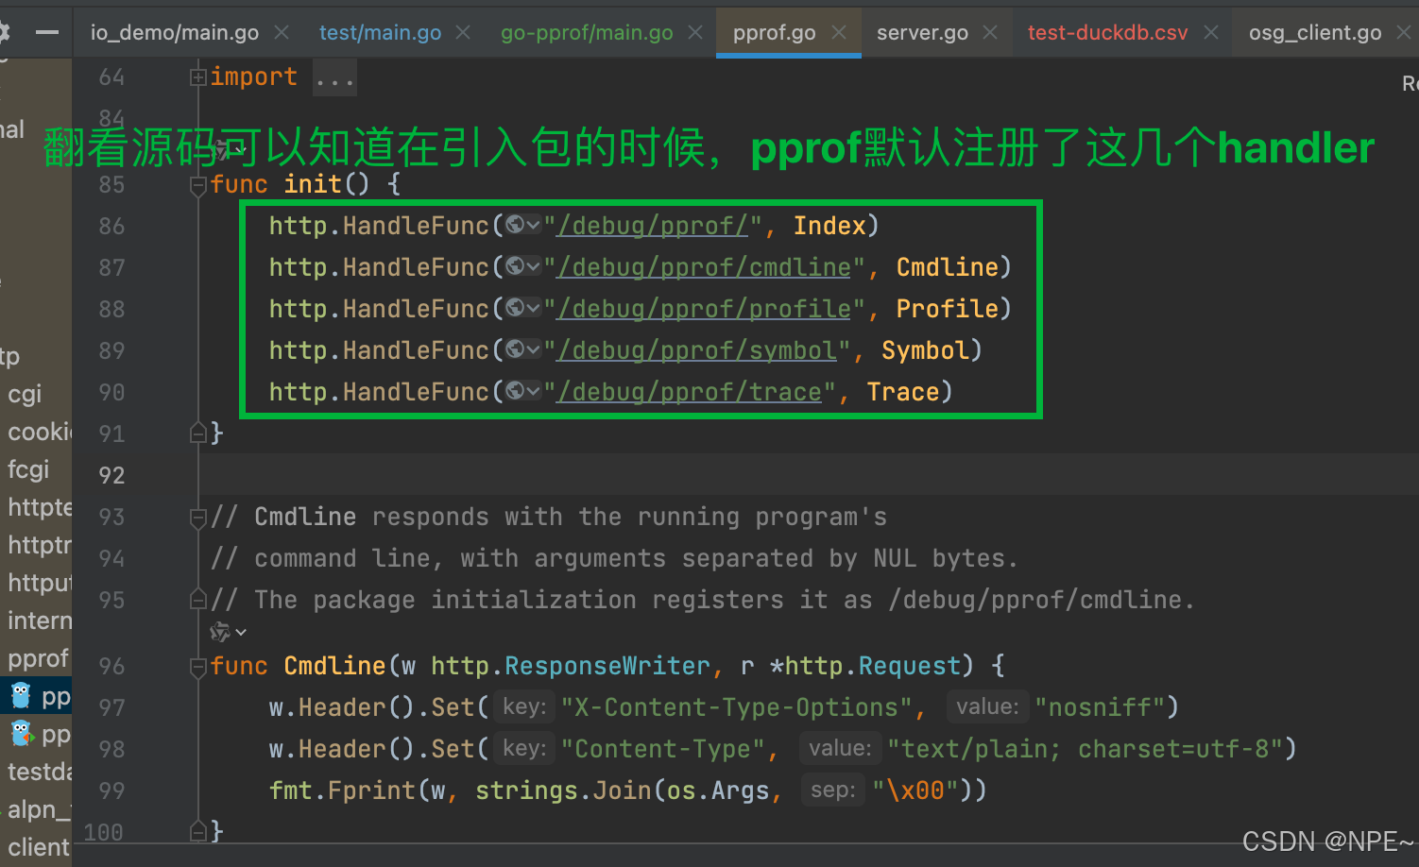Click the folded import ellipsis placeholder
This screenshot has height=867, width=1419.
(x=334, y=77)
